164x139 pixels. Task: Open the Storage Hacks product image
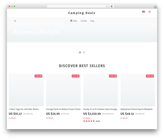coord(63,90)
